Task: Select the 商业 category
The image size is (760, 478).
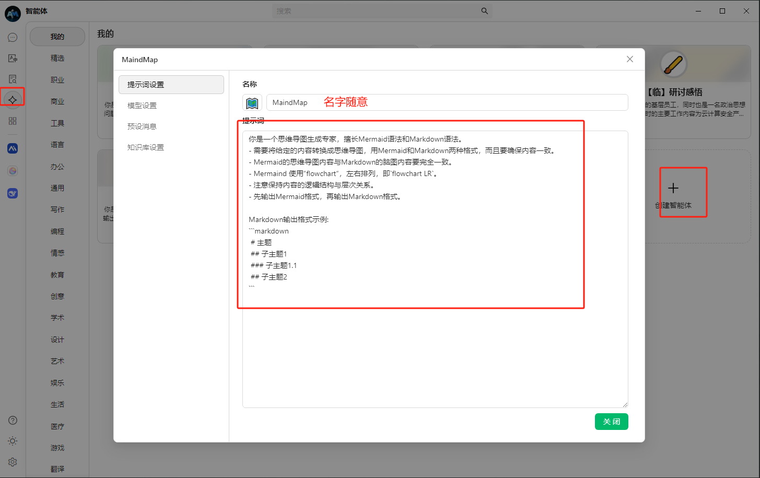Action: (57, 101)
